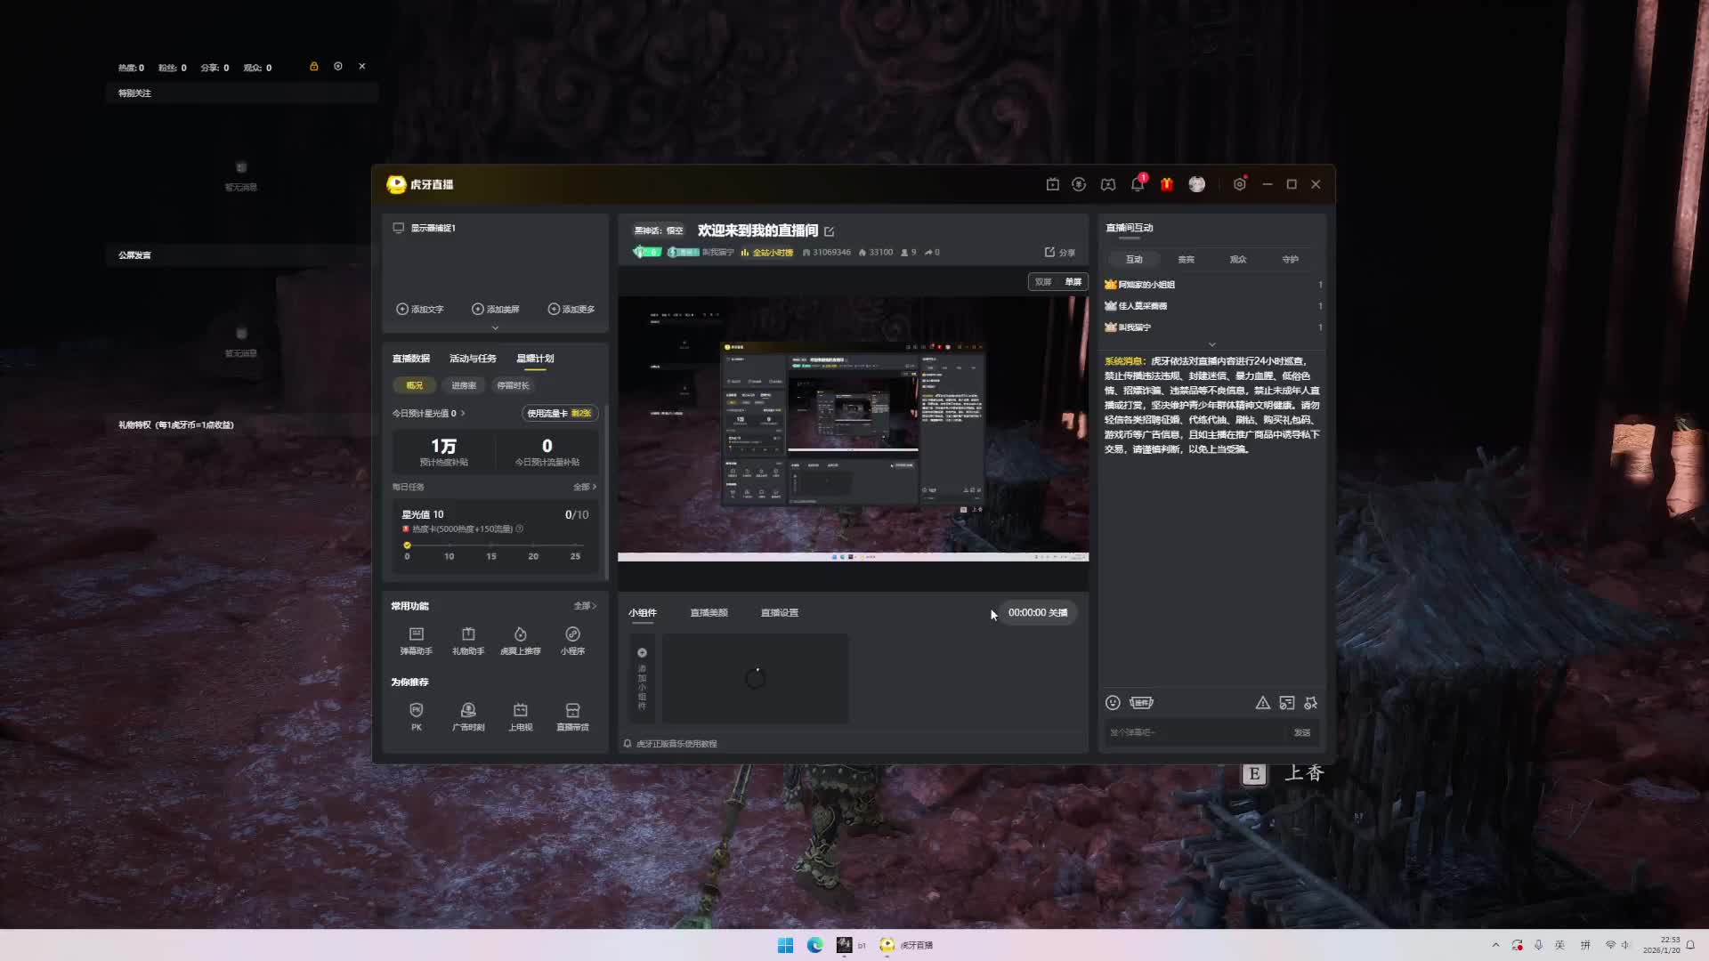Switch to the 直播美颜 tab

point(709,612)
